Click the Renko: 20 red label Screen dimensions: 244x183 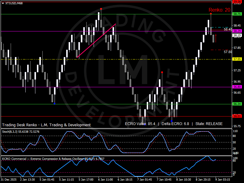pyautogui.click(x=219, y=10)
